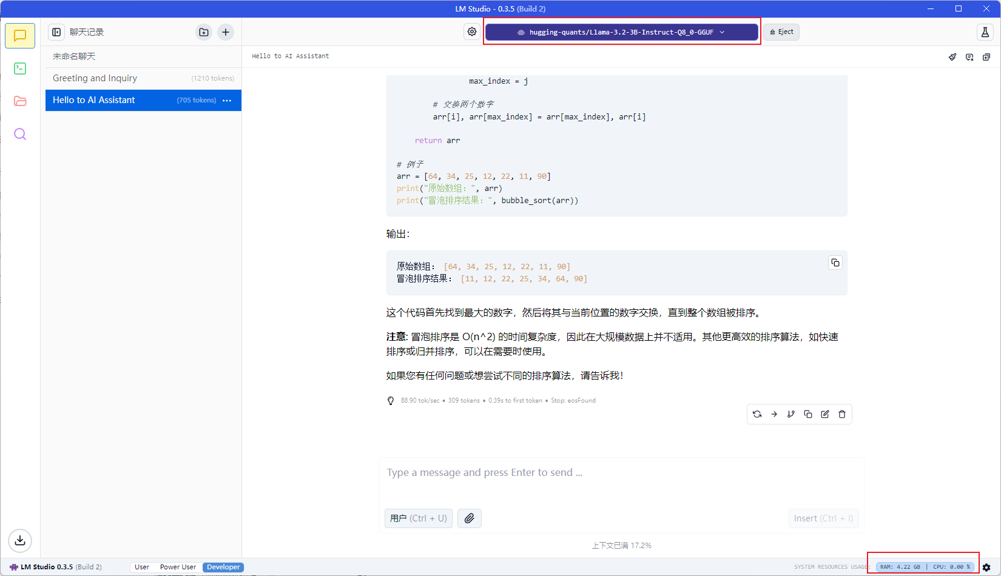Open the Discover search view
This screenshot has width=1001, height=576.
point(20,134)
